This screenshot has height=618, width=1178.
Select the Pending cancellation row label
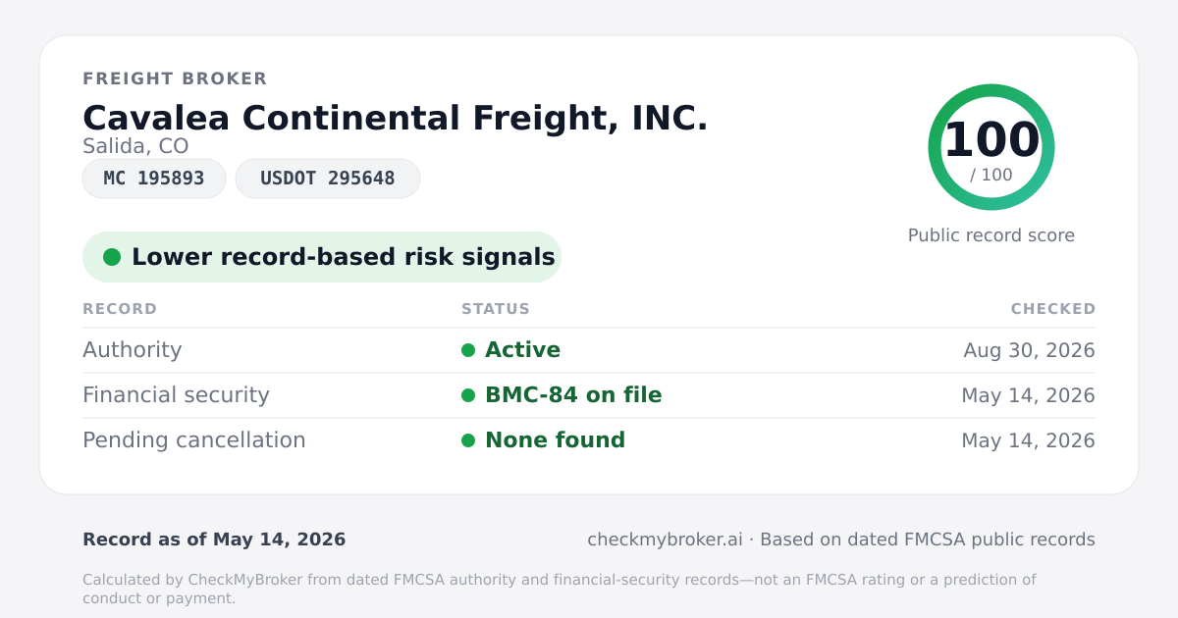click(194, 440)
